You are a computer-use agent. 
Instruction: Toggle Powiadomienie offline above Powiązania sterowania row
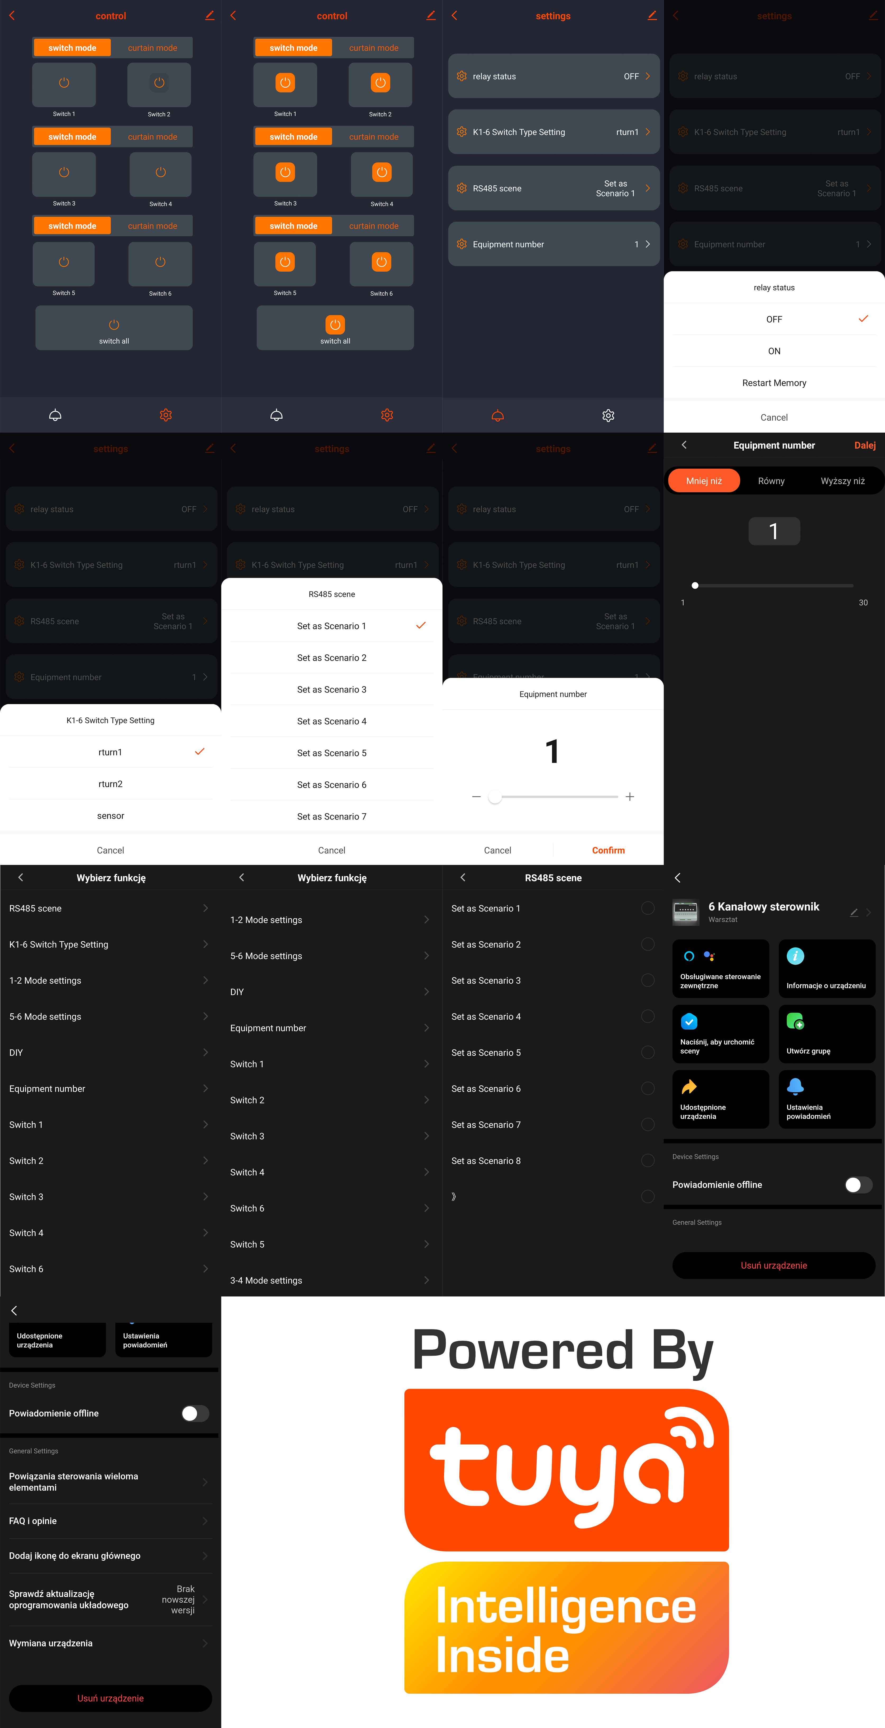pos(195,1413)
